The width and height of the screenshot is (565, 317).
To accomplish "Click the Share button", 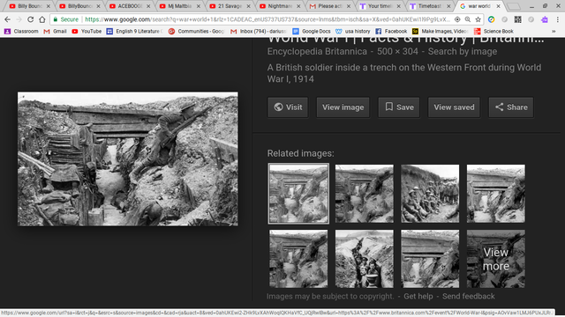I will (x=511, y=107).
